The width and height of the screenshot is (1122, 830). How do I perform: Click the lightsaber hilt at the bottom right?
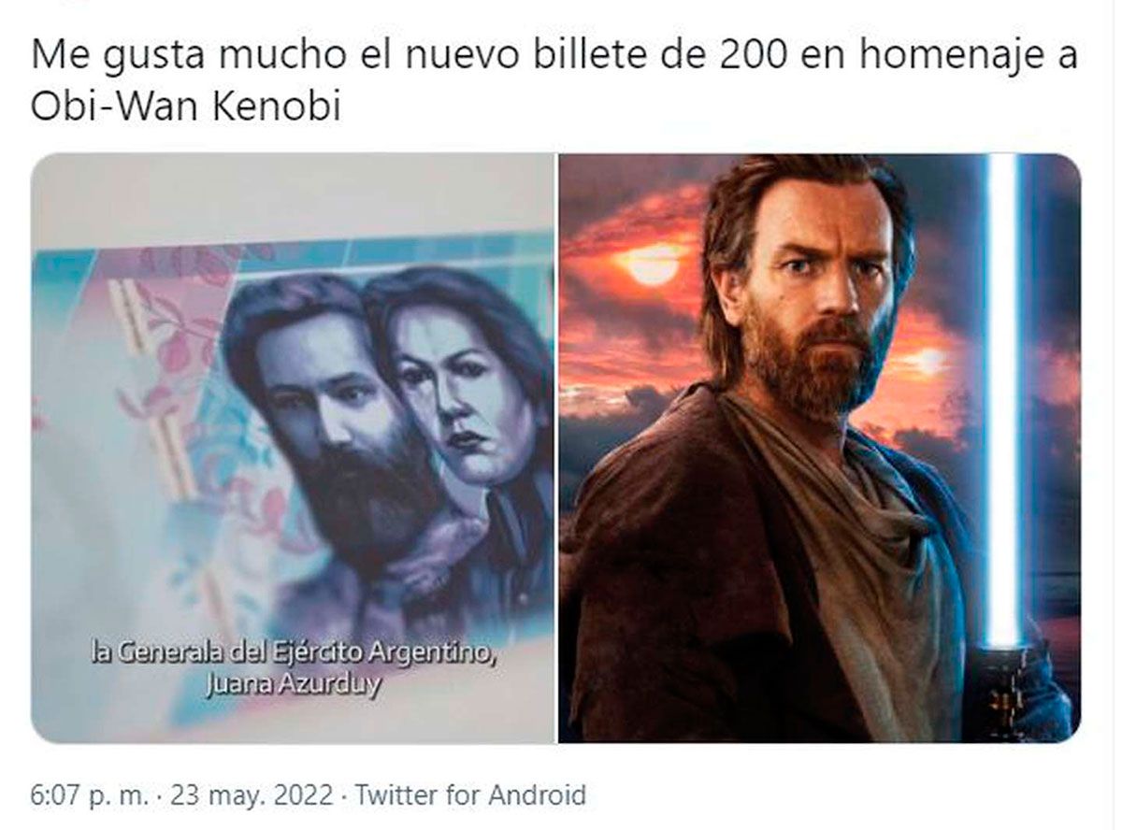point(1007,690)
